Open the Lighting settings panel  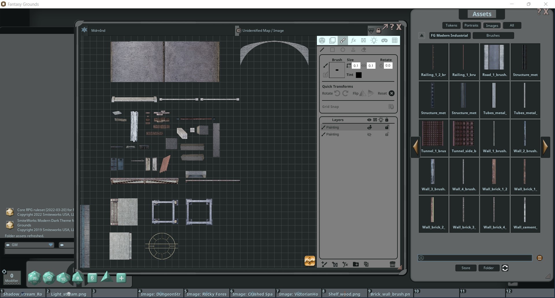coord(374,40)
